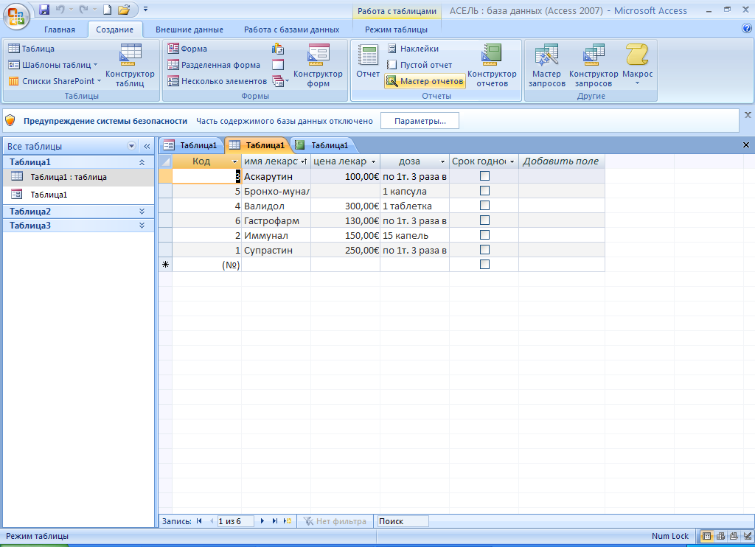
Task: Open цена лекарства column filter arrow
Action: tap(373, 161)
